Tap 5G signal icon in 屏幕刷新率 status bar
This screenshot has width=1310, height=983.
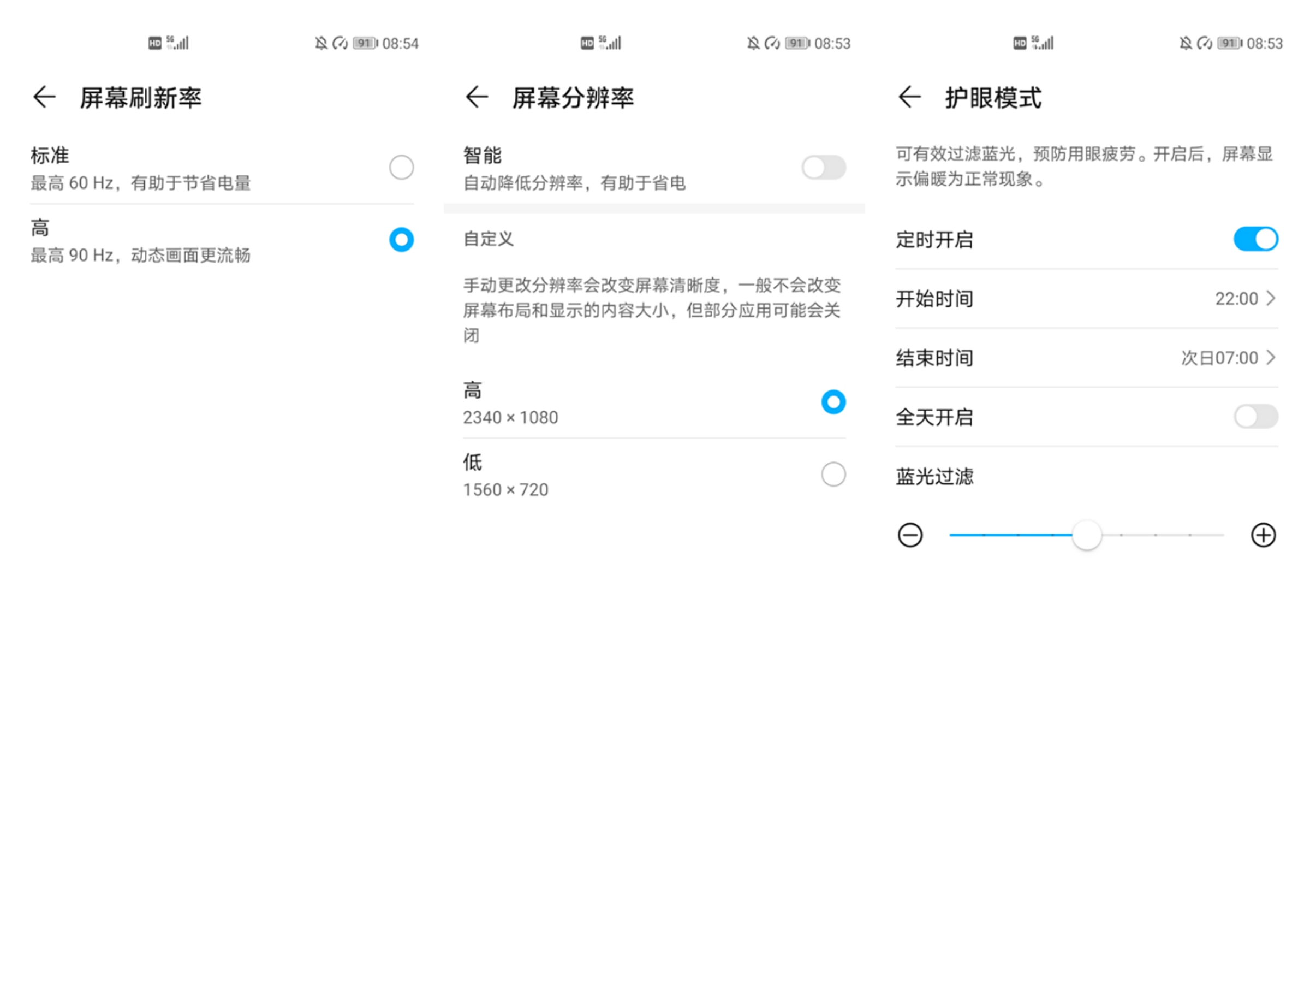177,43
